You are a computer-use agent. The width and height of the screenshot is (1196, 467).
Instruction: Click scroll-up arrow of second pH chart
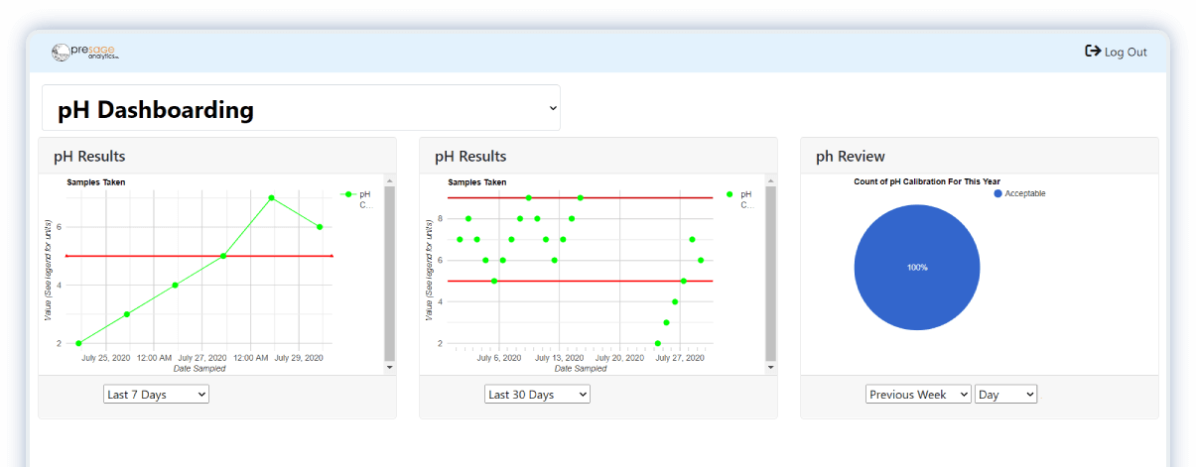tap(771, 180)
